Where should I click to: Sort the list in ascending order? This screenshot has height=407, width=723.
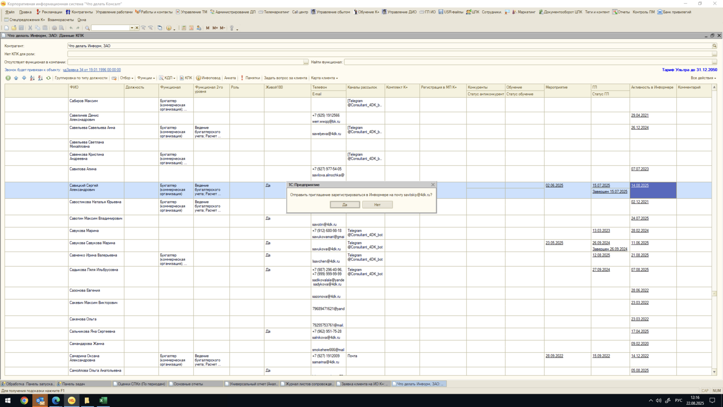(32, 78)
